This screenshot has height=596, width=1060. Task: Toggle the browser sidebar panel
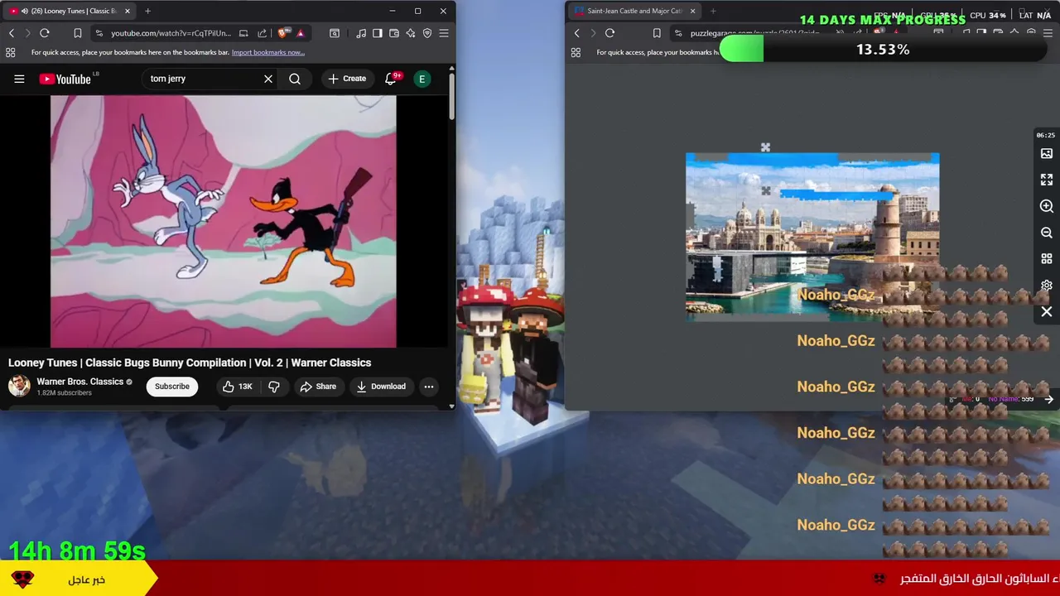point(378,33)
